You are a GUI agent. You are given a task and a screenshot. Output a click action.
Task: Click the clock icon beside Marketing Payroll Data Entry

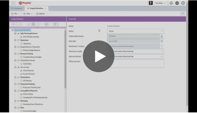[x=21, y=104]
